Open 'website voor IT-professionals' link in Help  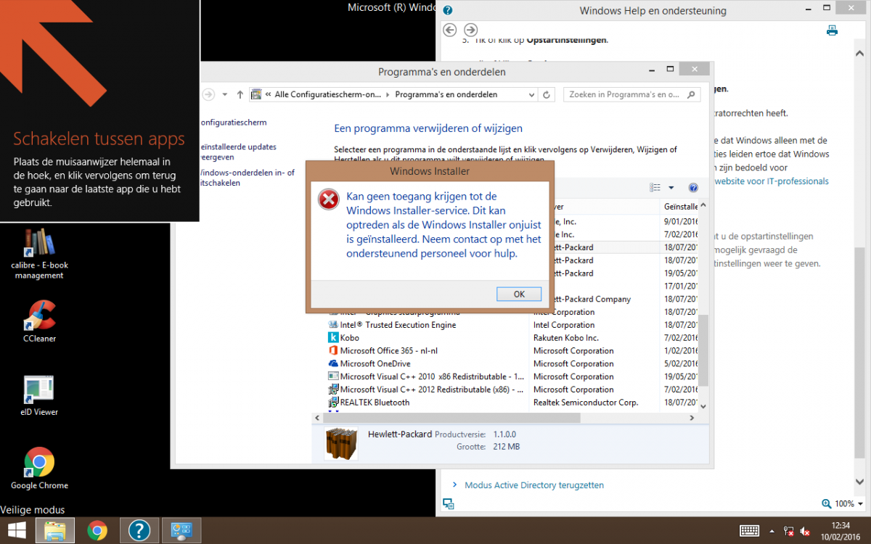tap(772, 181)
